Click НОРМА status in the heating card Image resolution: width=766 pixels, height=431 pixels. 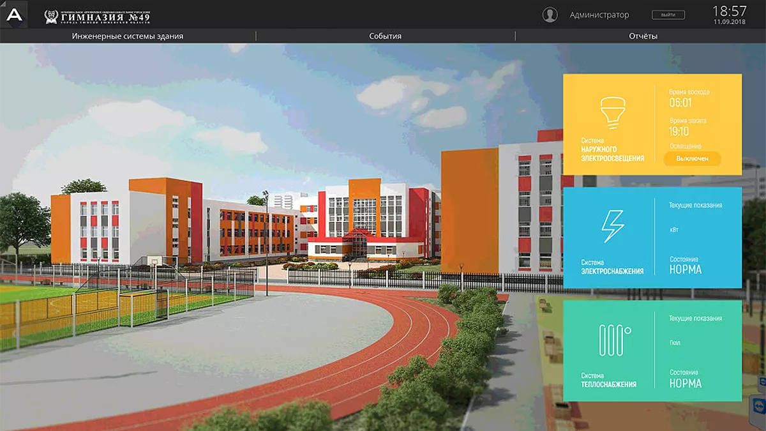pos(685,384)
